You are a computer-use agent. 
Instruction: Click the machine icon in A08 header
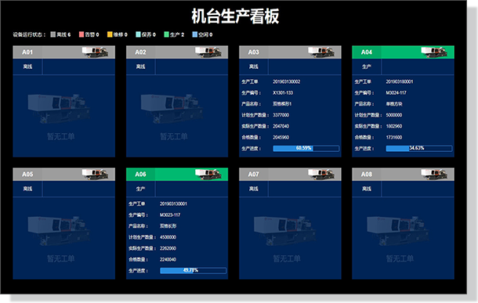click(x=434, y=174)
